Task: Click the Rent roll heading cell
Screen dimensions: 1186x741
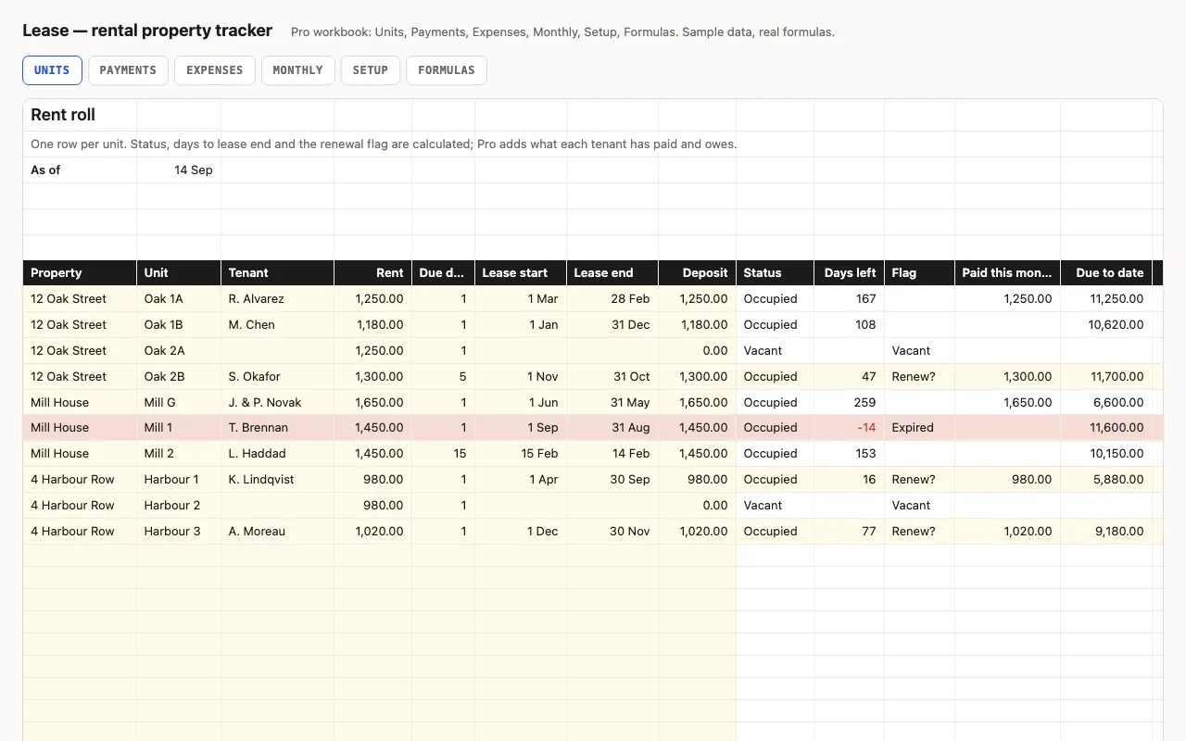Action: [x=80, y=115]
